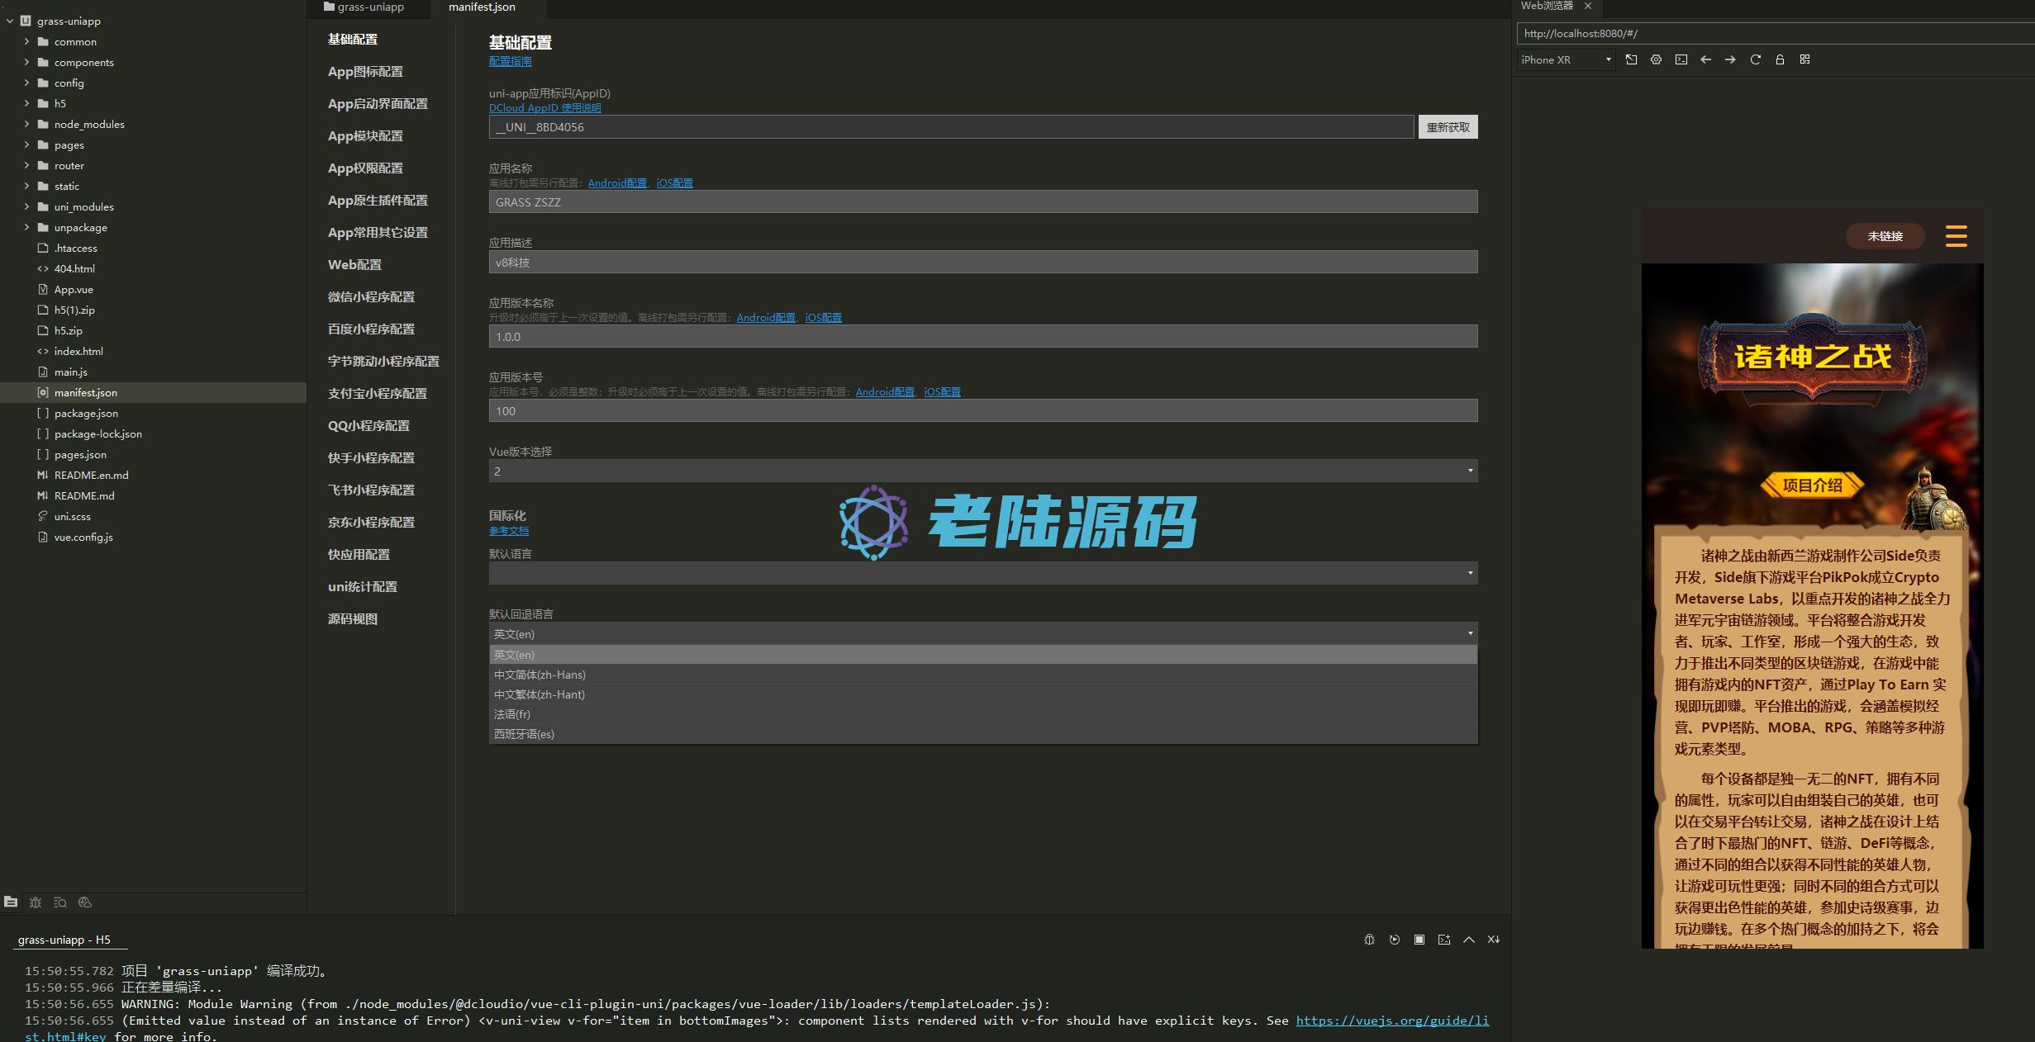Click the refresh icon in Web browser toolbar
2035x1042 pixels.
coord(1755,59)
